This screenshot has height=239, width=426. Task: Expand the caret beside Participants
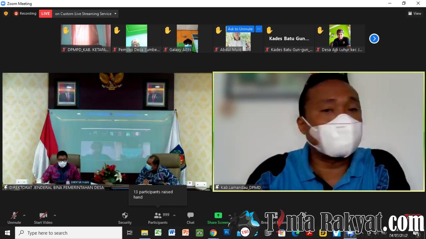pyautogui.click(x=174, y=215)
